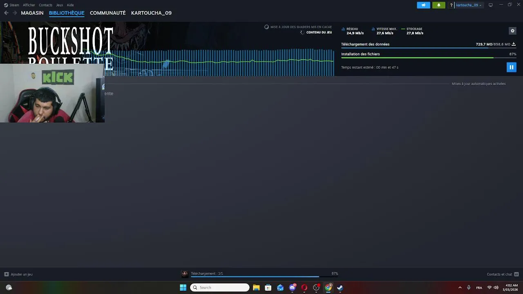The width and height of the screenshot is (523, 294).
Task: Open the green notifications bell
Action: [x=439, y=5]
